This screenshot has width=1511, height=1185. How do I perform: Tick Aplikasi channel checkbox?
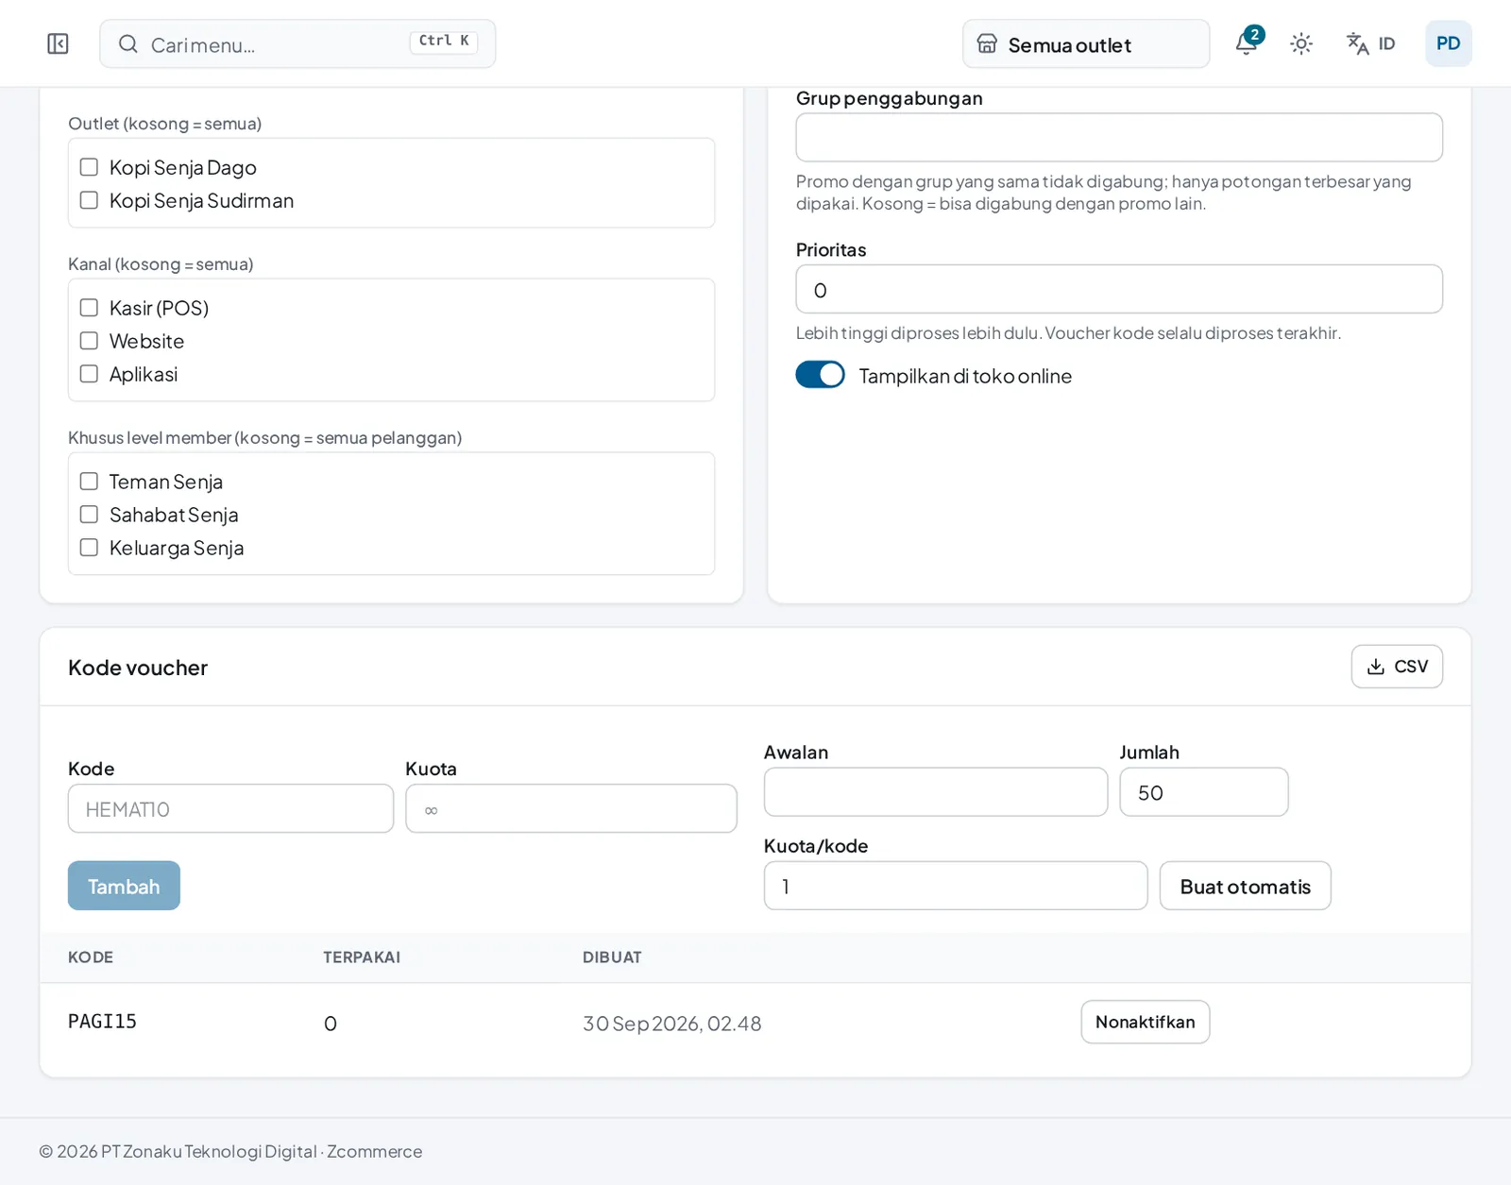pos(89,374)
